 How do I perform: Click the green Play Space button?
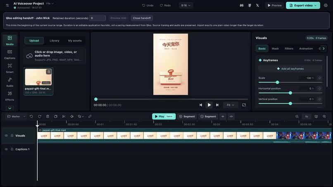[164, 117]
